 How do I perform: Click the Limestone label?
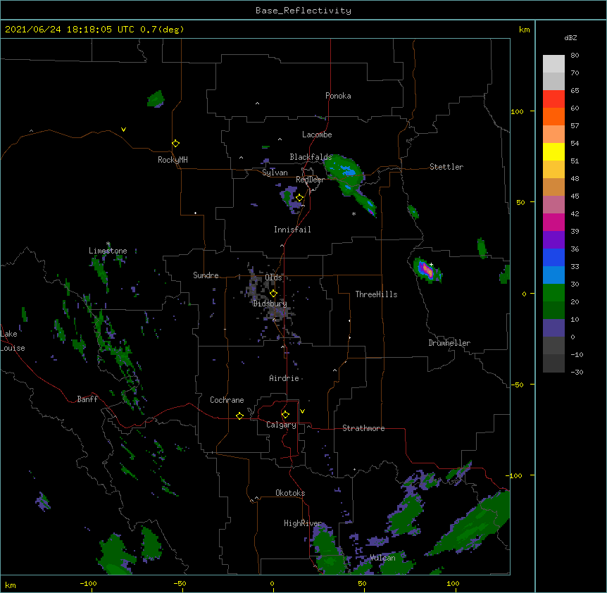pos(108,251)
